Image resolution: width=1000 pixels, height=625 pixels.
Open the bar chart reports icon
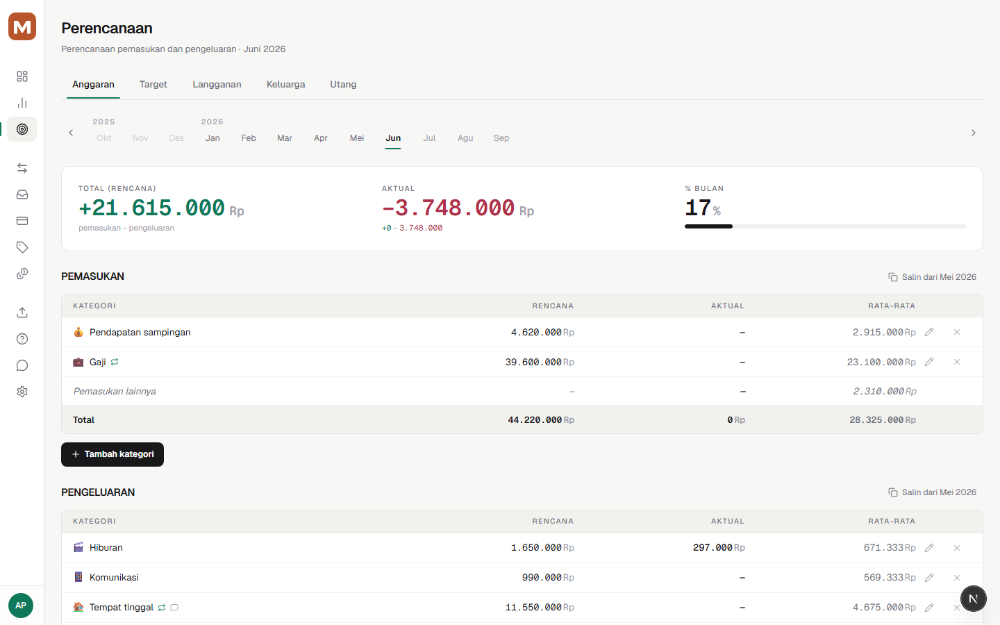(22, 103)
